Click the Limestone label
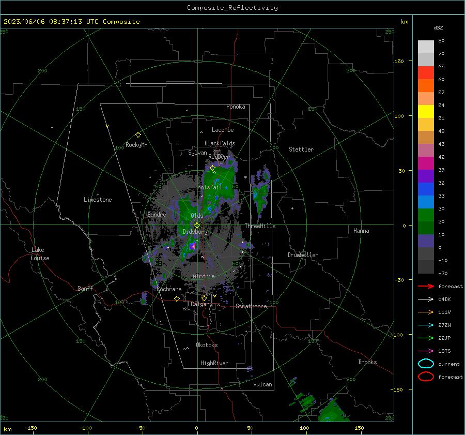 tap(98, 200)
